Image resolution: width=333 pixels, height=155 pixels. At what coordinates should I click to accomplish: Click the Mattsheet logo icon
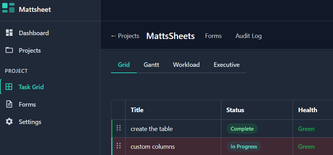point(8,8)
